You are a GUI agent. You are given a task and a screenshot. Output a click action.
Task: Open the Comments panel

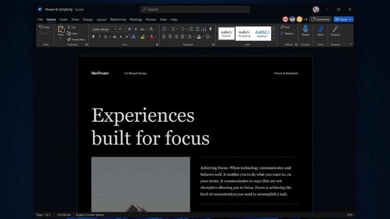click(x=320, y=19)
